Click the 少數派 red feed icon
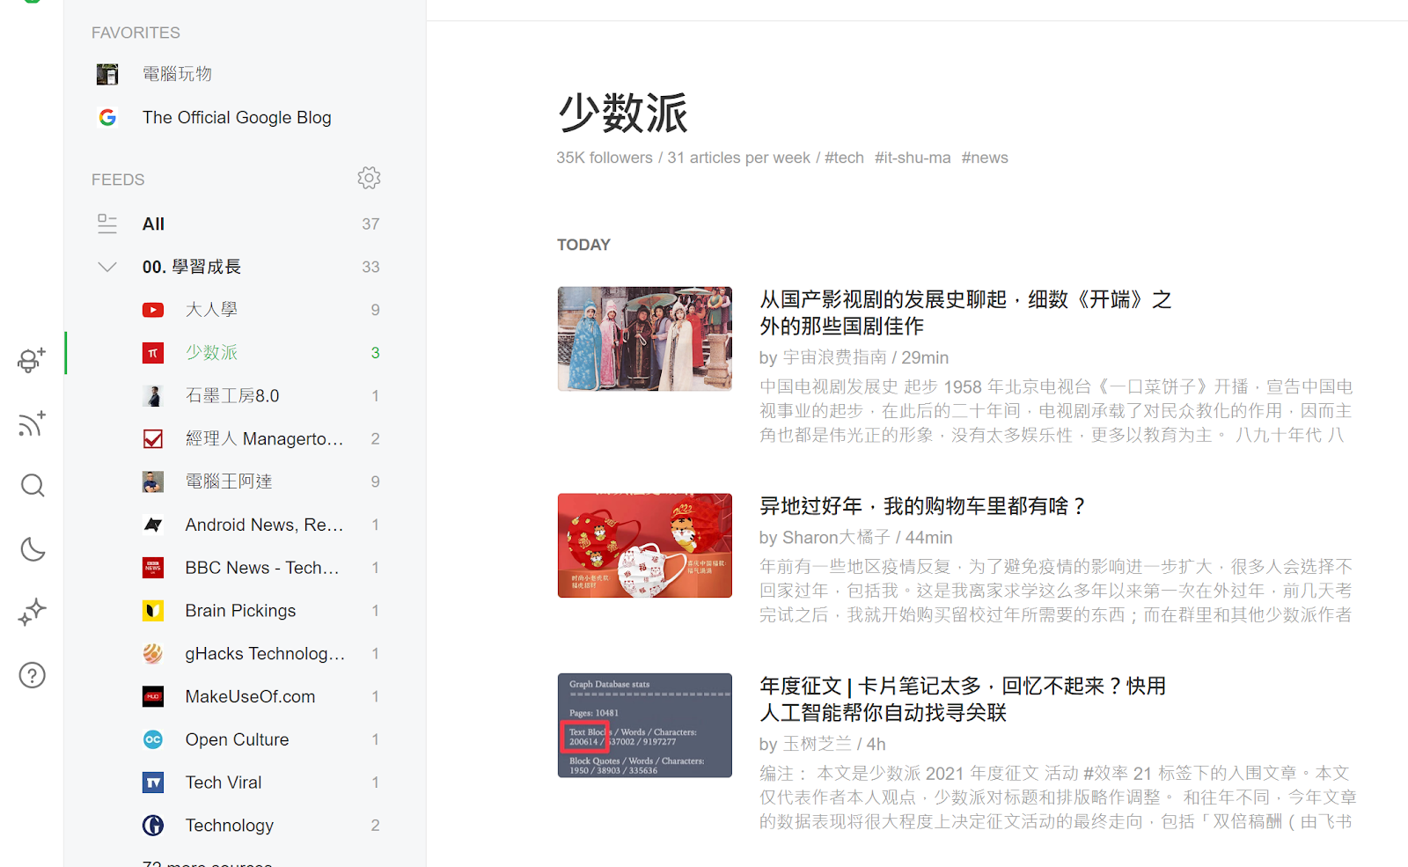This screenshot has height=867, width=1408. (153, 353)
